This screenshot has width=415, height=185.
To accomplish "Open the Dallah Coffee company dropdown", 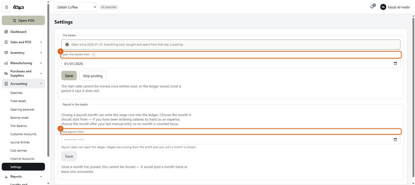I will pyautogui.click(x=75, y=7).
